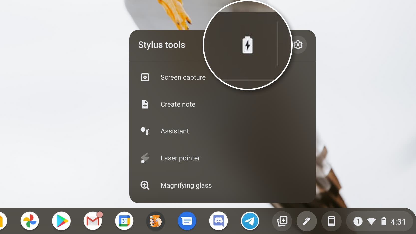Choose Create note in Stylus tools

point(178,104)
